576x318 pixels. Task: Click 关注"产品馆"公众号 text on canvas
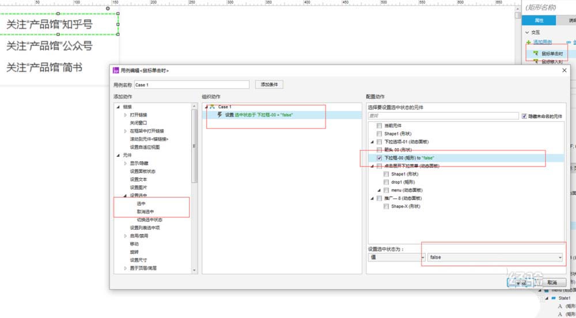(x=49, y=46)
